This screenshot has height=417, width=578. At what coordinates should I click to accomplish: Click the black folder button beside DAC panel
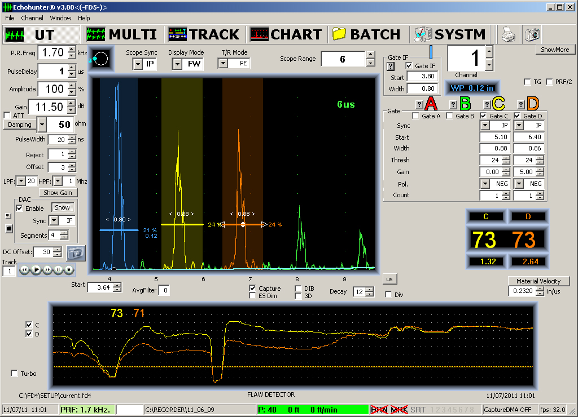[x=9, y=229]
